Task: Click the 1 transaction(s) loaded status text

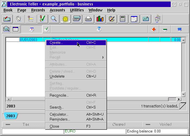Action: [x=160, y=106]
